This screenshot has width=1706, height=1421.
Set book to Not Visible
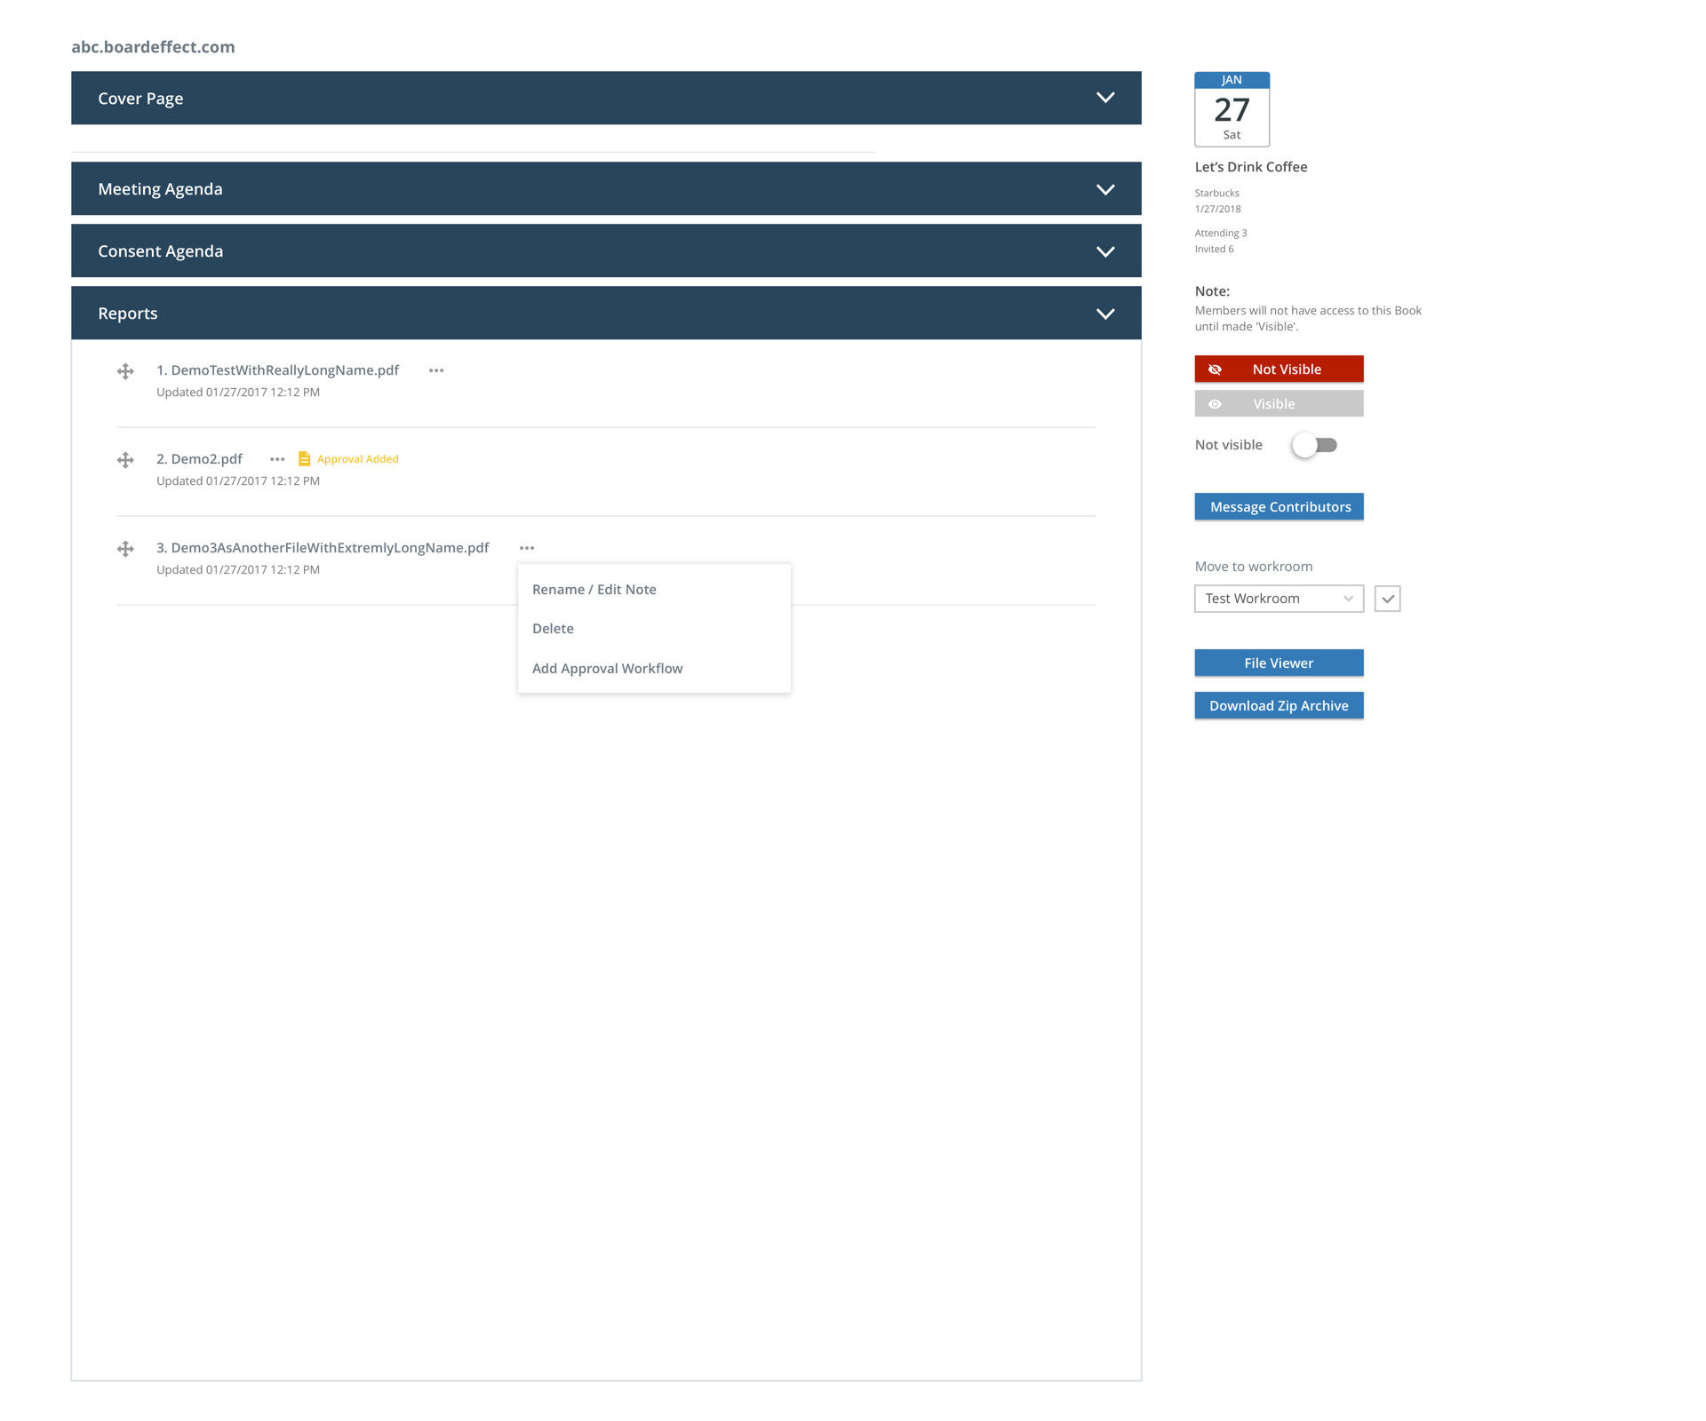click(1279, 369)
